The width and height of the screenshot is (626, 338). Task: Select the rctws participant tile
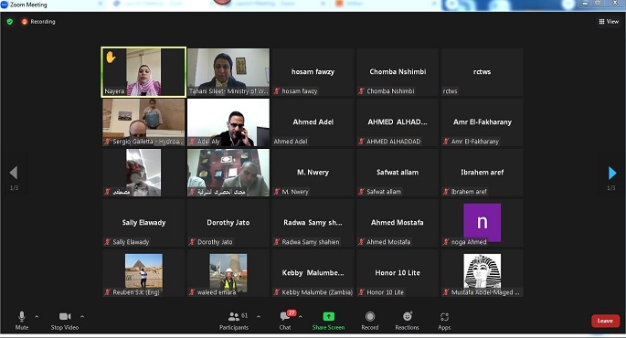483,72
